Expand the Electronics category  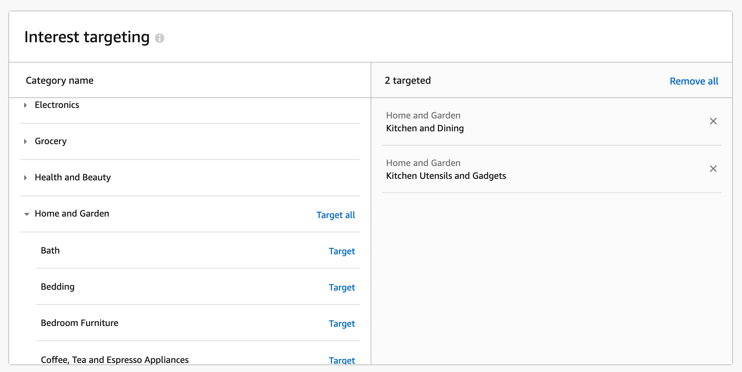click(x=25, y=105)
